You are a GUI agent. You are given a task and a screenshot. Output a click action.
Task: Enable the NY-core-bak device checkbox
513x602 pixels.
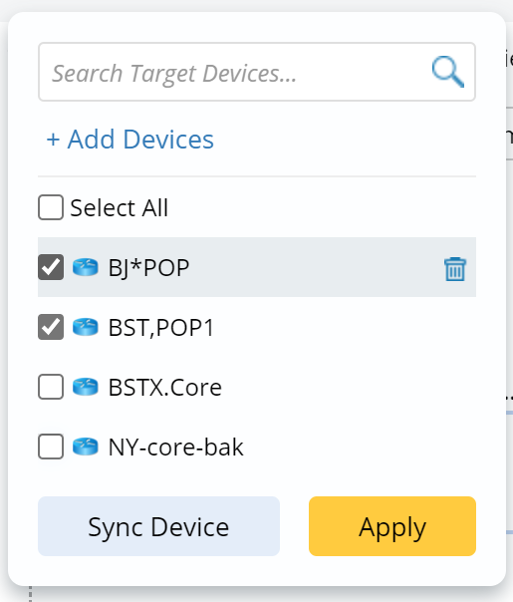(51, 447)
